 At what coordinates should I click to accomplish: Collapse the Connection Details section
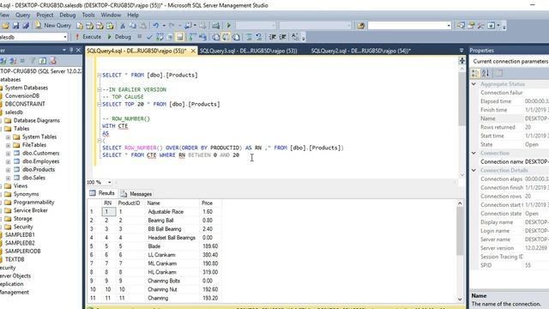(474, 170)
